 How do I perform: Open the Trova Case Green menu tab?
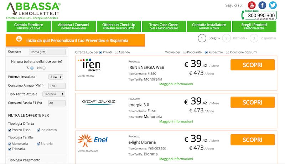pos(164,26)
